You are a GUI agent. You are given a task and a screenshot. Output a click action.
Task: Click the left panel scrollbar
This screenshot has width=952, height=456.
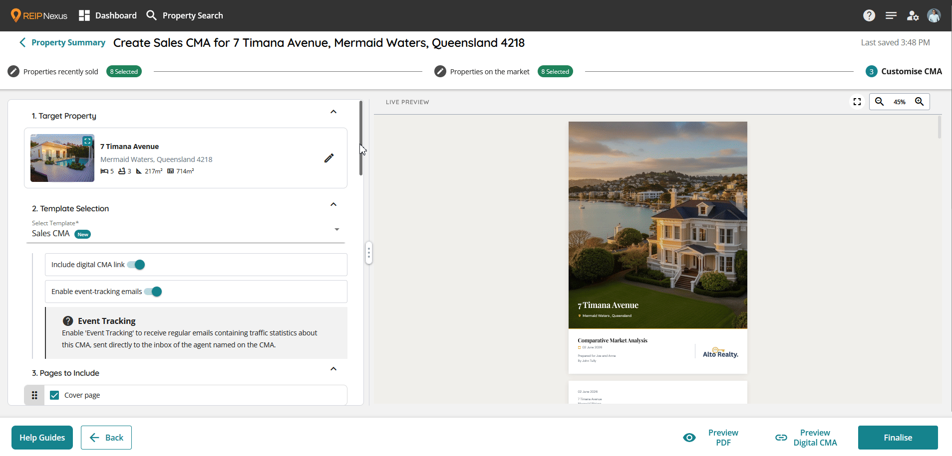[361, 139]
